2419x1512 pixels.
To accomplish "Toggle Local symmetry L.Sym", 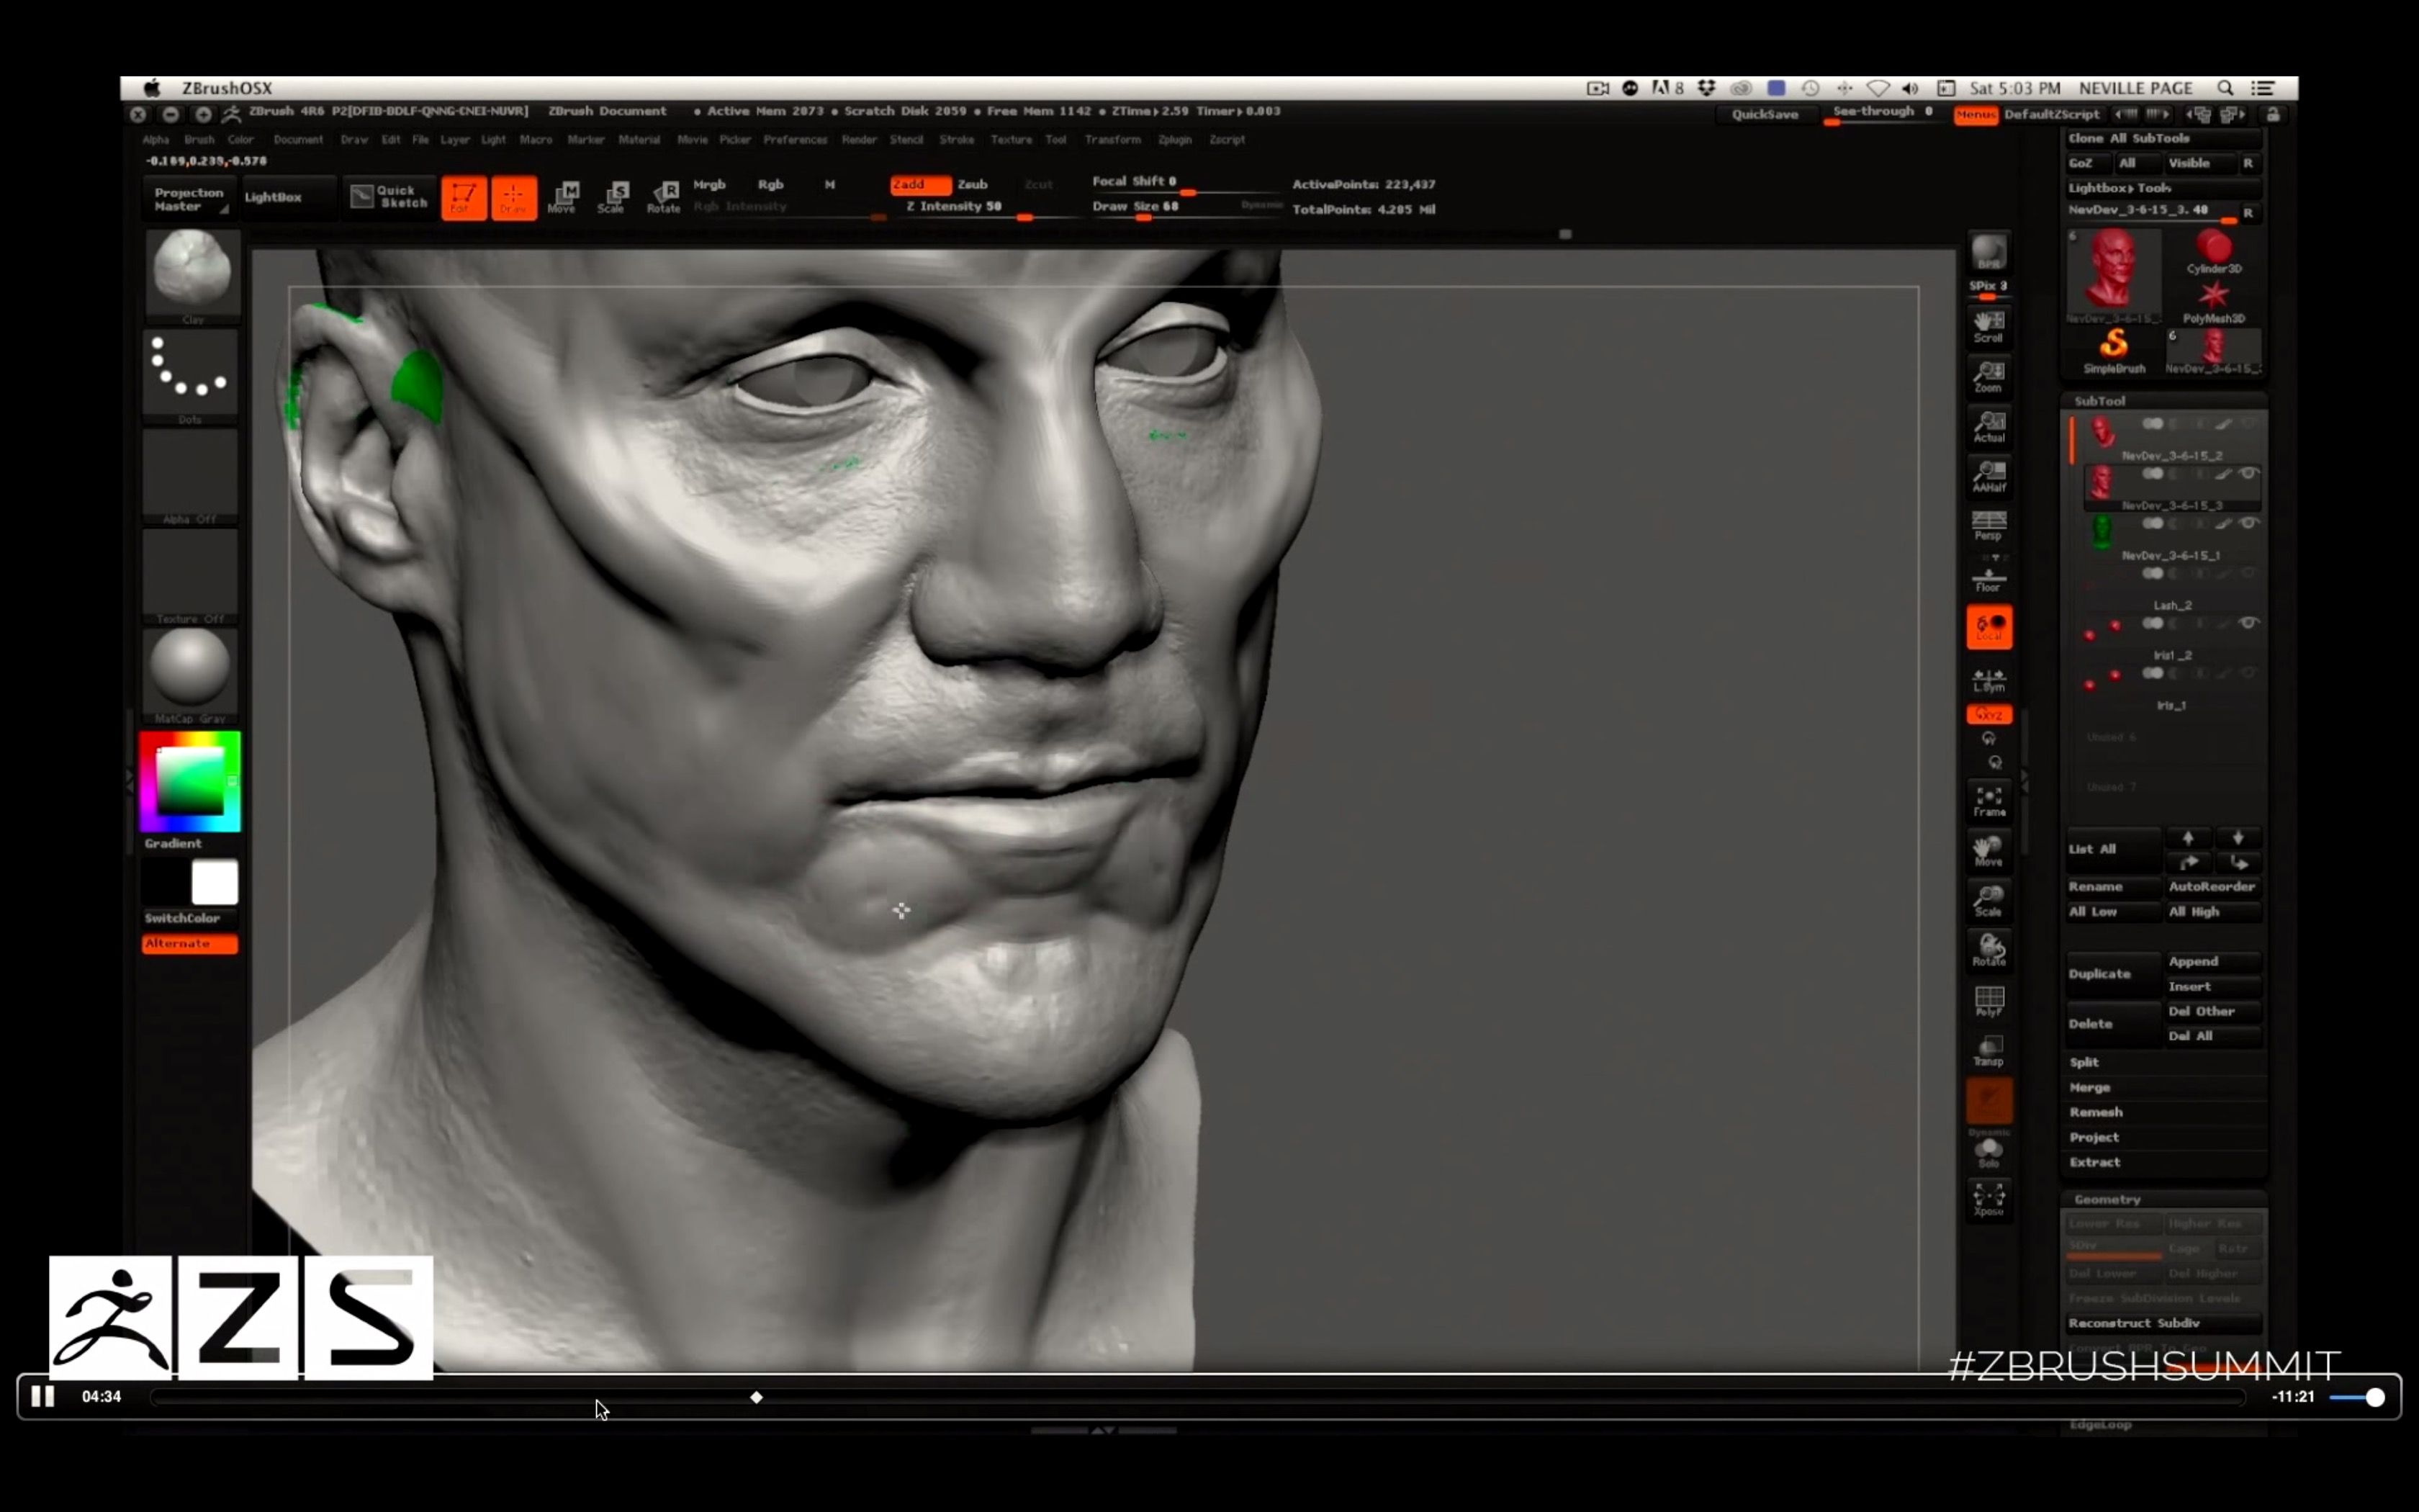I will coord(1988,679).
